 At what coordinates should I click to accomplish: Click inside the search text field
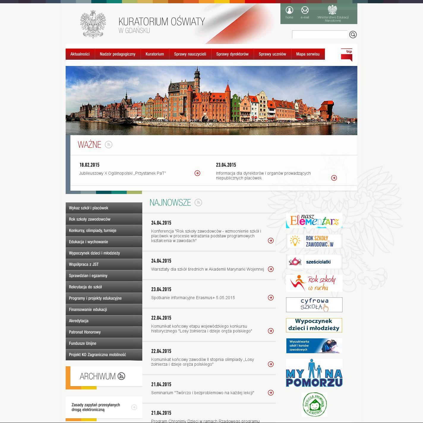[320, 35]
